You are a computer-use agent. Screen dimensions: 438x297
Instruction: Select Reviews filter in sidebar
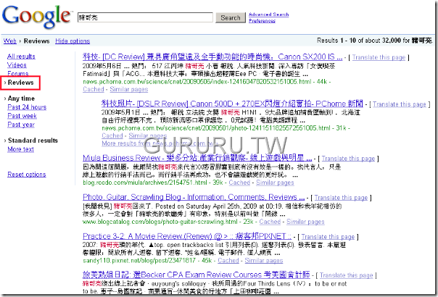pos(21,83)
